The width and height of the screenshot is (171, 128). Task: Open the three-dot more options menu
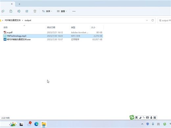click(74, 11)
